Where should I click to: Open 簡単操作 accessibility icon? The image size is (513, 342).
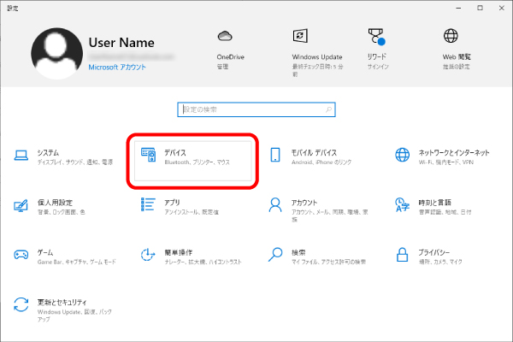coord(148,255)
